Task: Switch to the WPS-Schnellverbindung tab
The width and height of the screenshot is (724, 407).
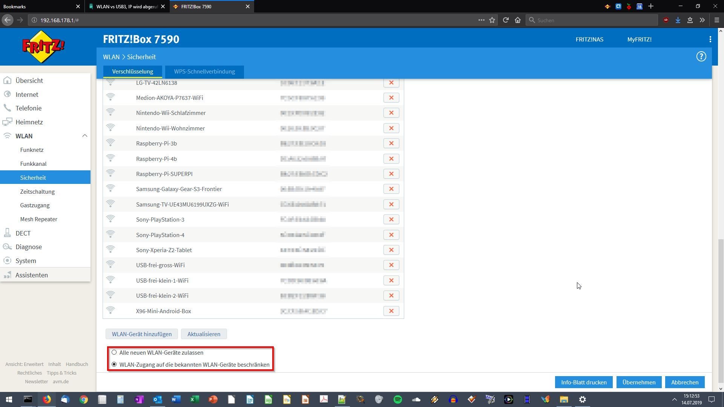Action: tap(204, 71)
